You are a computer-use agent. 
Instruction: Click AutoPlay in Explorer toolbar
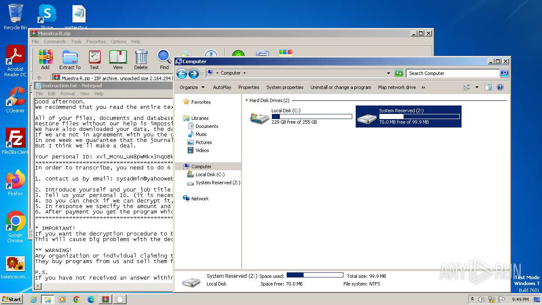(x=222, y=87)
